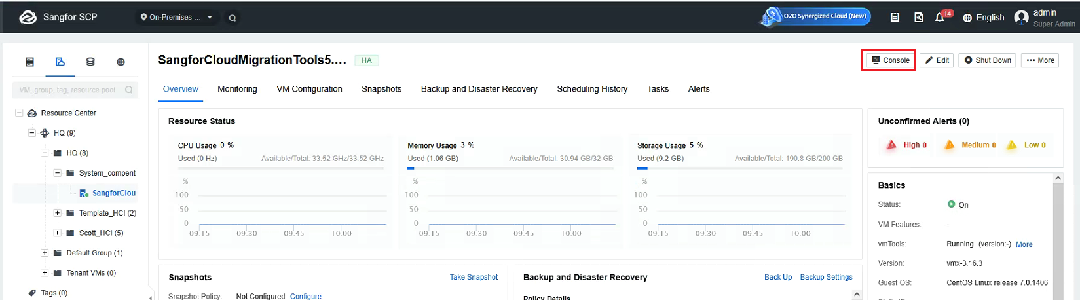The image size is (1080, 300).
Task: Change language via English selector
Action: [983, 18]
